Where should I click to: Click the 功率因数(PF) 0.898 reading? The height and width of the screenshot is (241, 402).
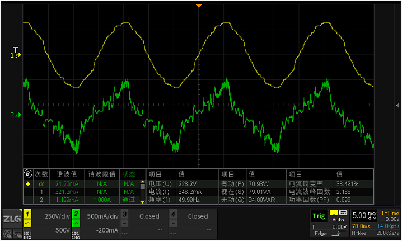[330, 200]
